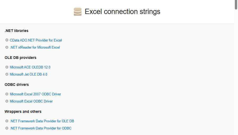The height and width of the screenshot is (135, 238).
Task: Open Microsoft Excel 2007 ODBC Driver link
Action: (35, 94)
